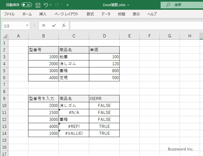The image size is (203, 156).
Task: Select unit price cell 120
Action: coord(104,64)
